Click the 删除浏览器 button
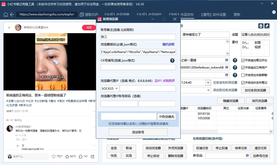 [176, 156]
